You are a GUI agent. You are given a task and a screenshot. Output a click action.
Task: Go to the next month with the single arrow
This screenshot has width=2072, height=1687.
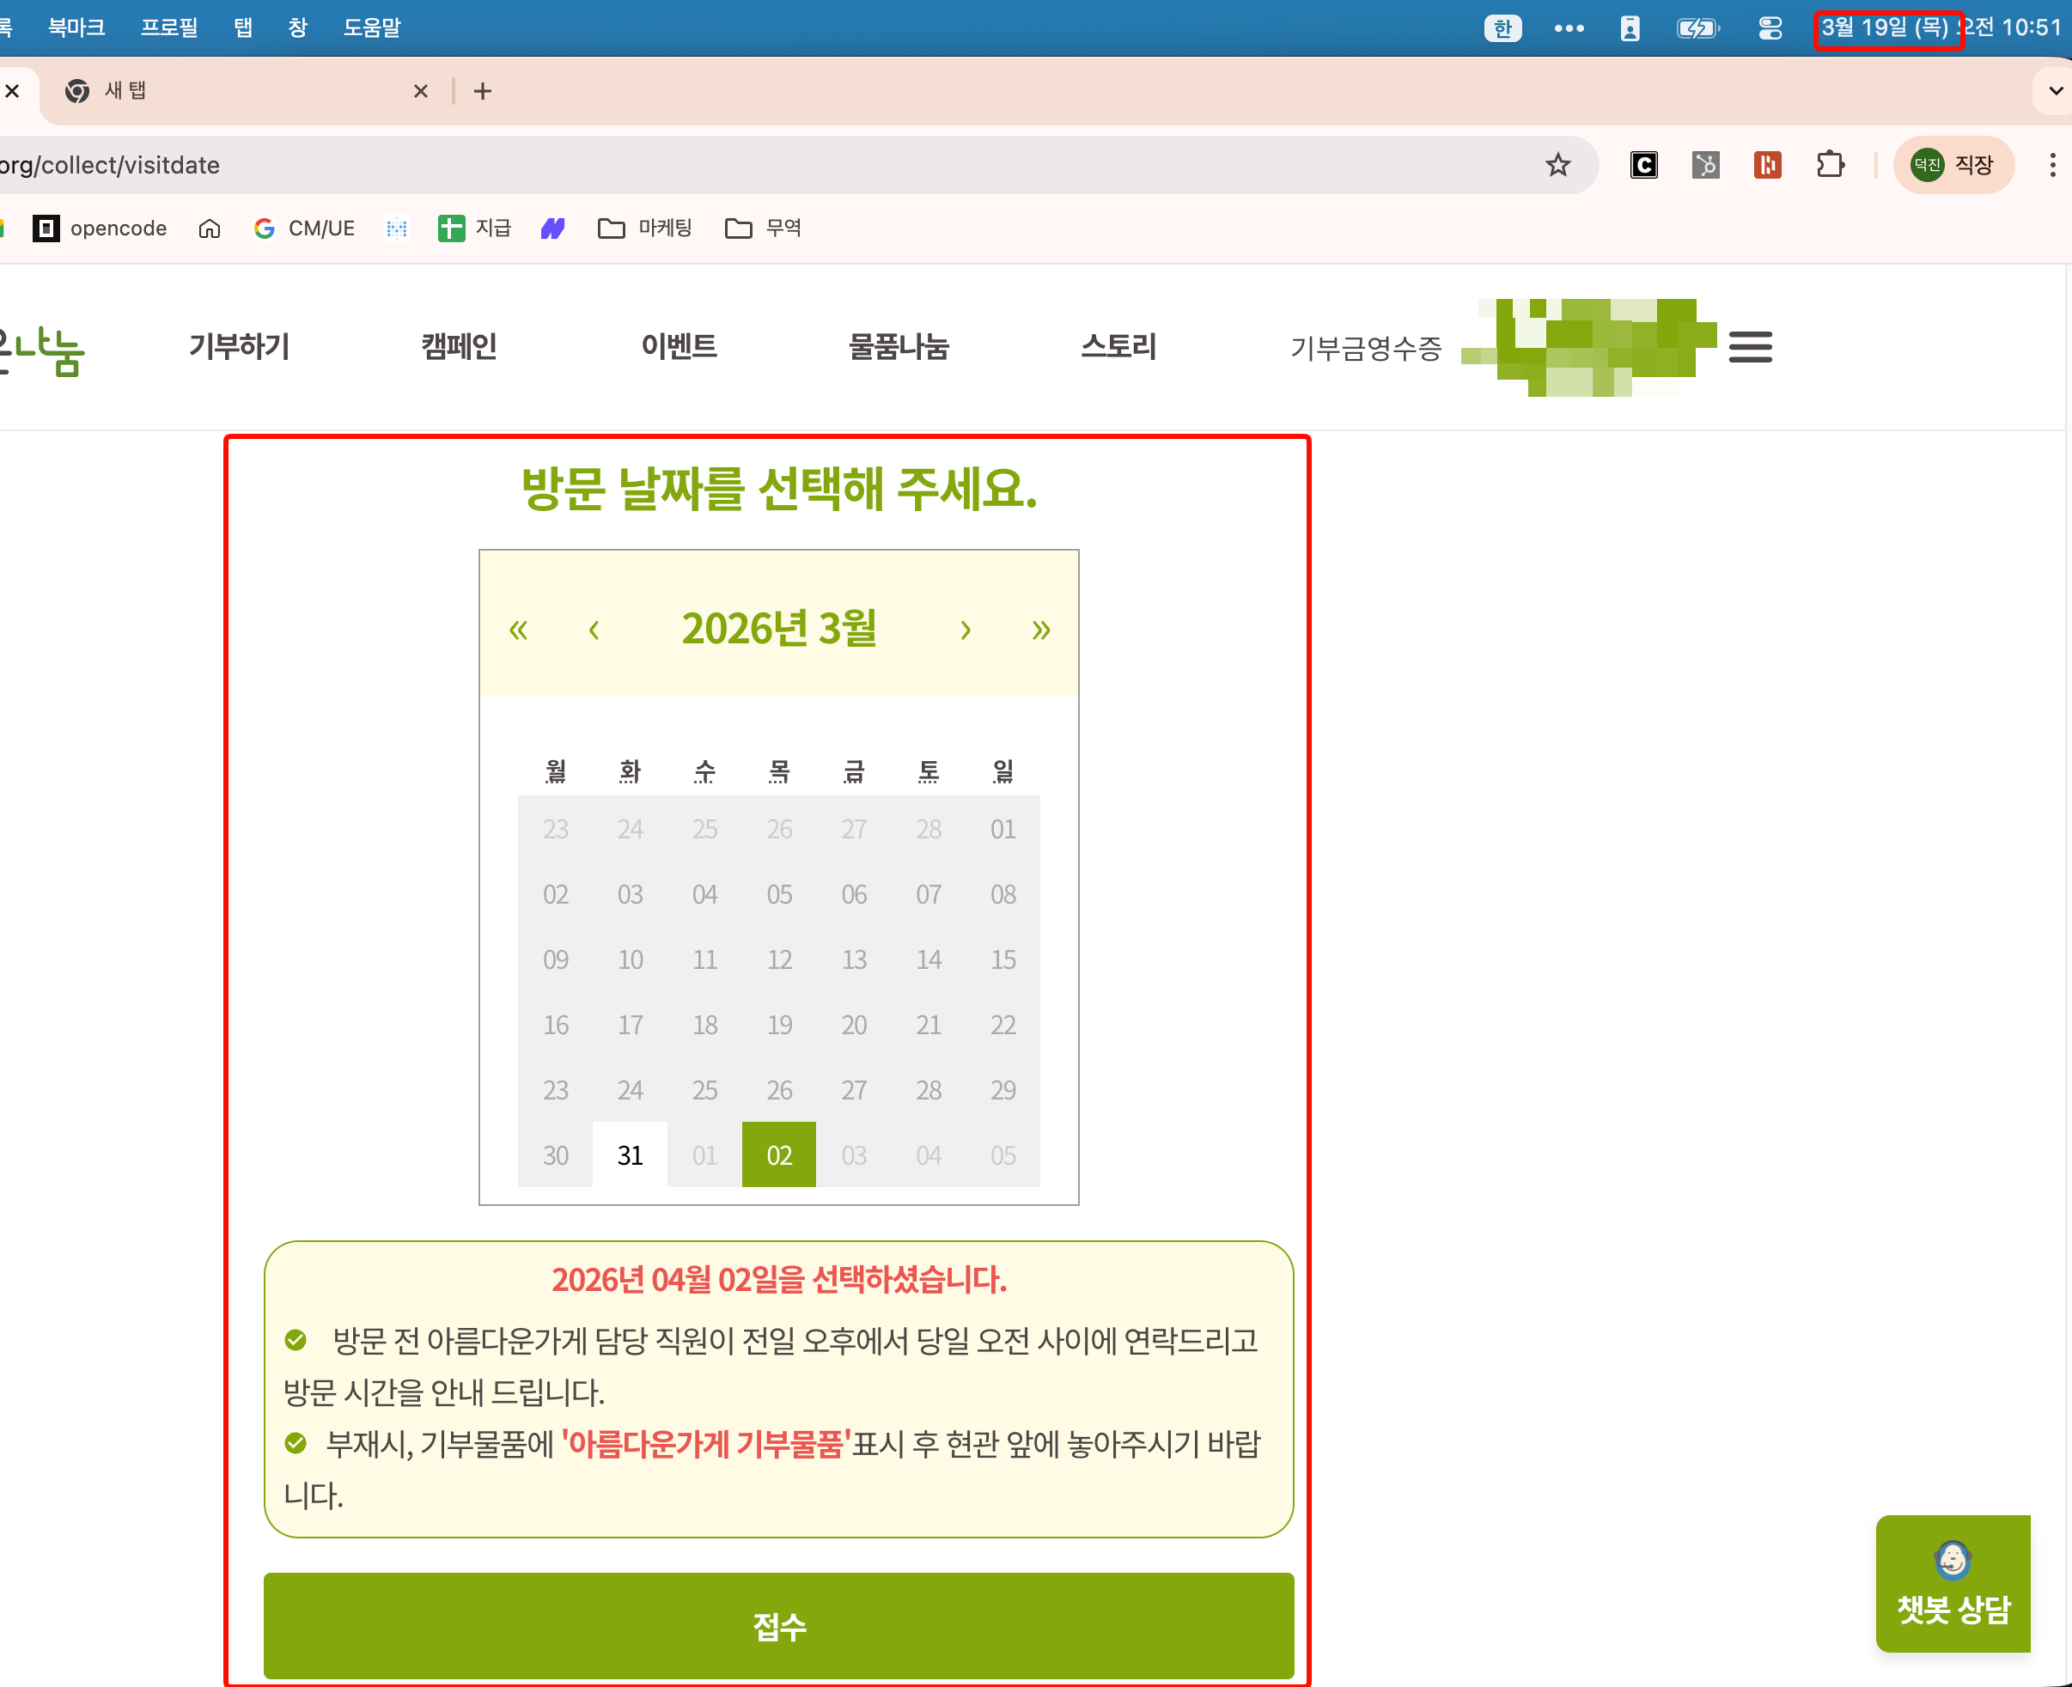(x=964, y=630)
